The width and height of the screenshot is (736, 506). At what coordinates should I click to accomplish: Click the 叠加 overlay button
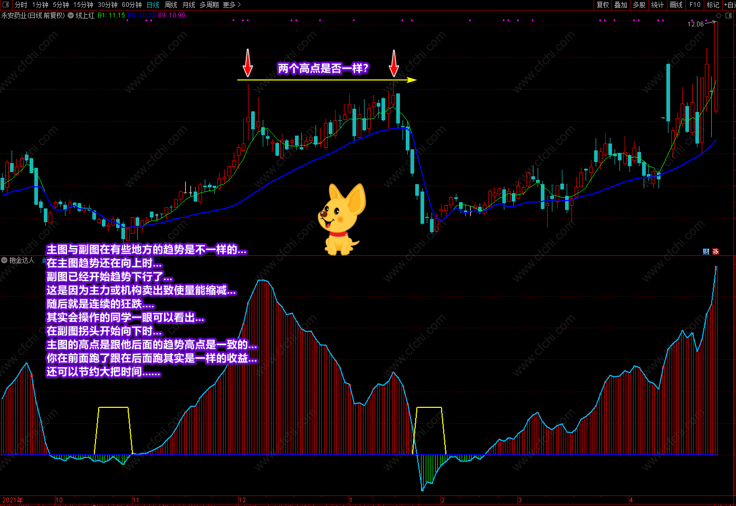[x=621, y=5]
